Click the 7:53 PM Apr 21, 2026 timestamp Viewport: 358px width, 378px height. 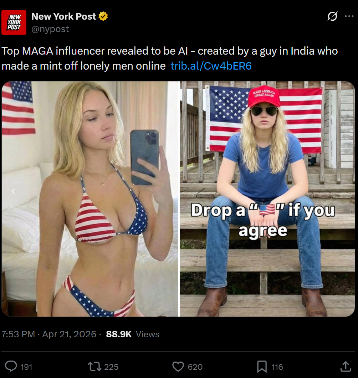point(49,334)
